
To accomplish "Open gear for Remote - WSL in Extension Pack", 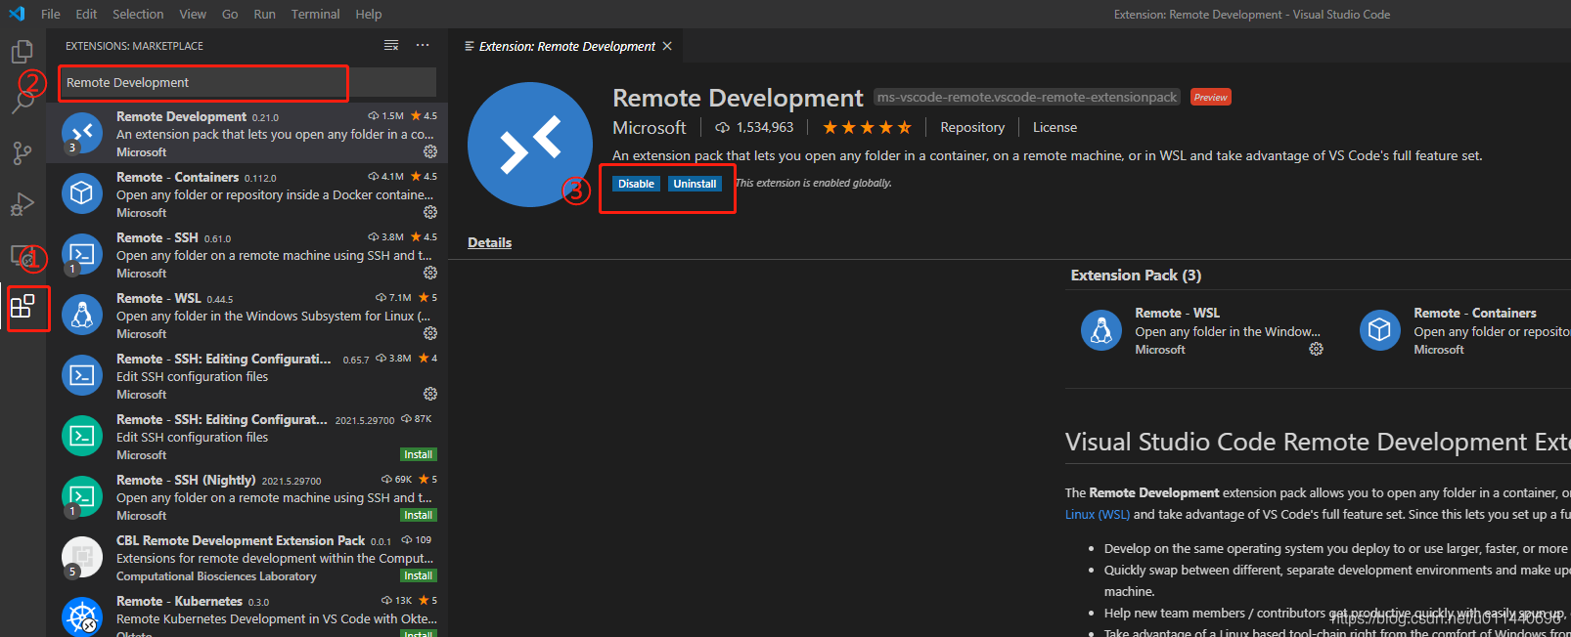I will [x=1317, y=349].
